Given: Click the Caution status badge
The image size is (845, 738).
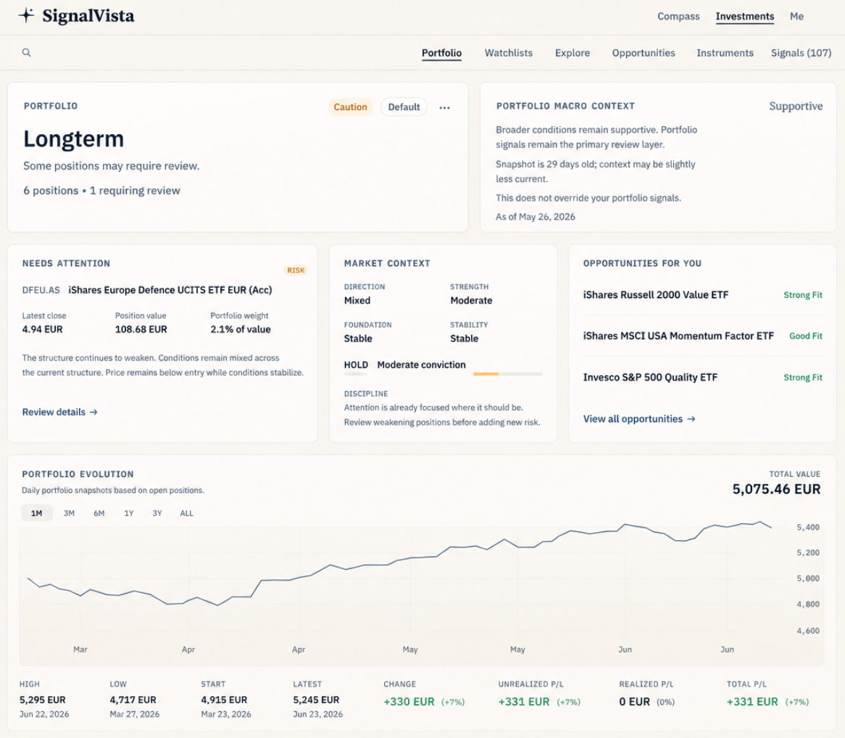Looking at the screenshot, I should [x=350, y=107].
